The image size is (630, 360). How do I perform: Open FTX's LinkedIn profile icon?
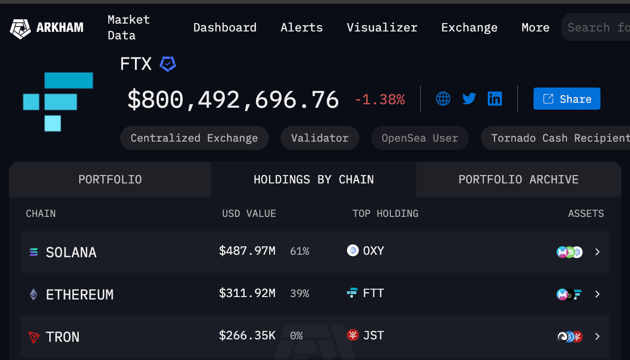495,98
